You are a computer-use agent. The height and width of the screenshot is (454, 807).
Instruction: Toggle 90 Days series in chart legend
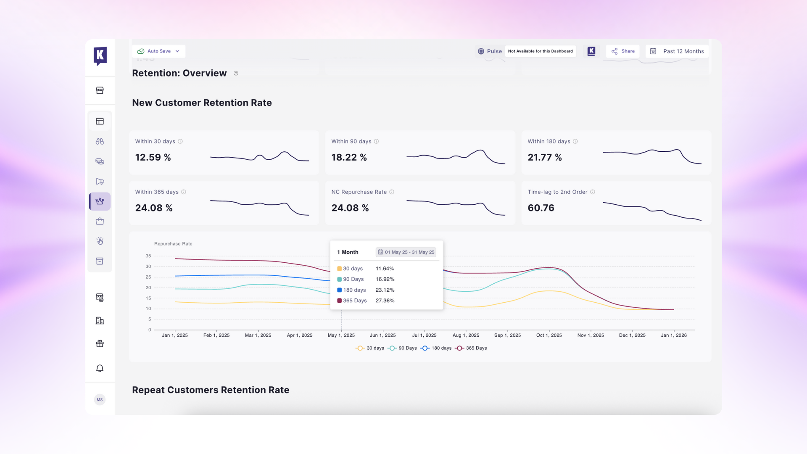402,348
